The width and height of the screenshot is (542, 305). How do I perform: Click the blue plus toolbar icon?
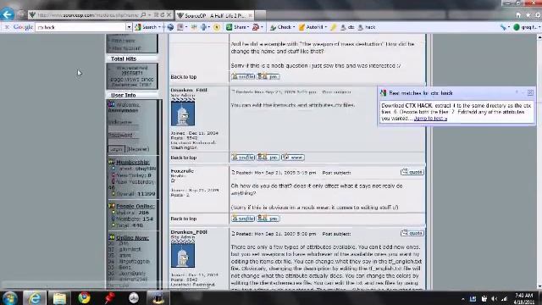[203, 27]
